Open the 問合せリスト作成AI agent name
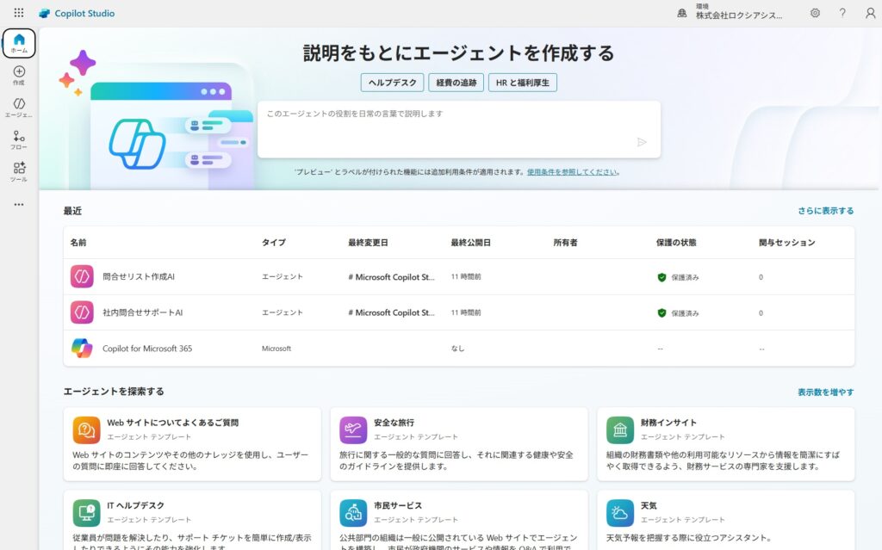 pos(139,276)
